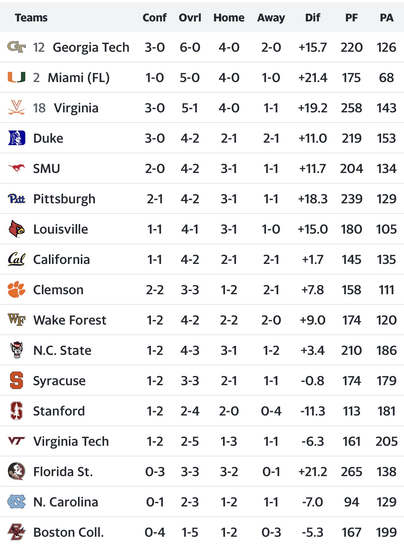
Task: Sort table by Ovrl column header
Action: pos(190,18)
